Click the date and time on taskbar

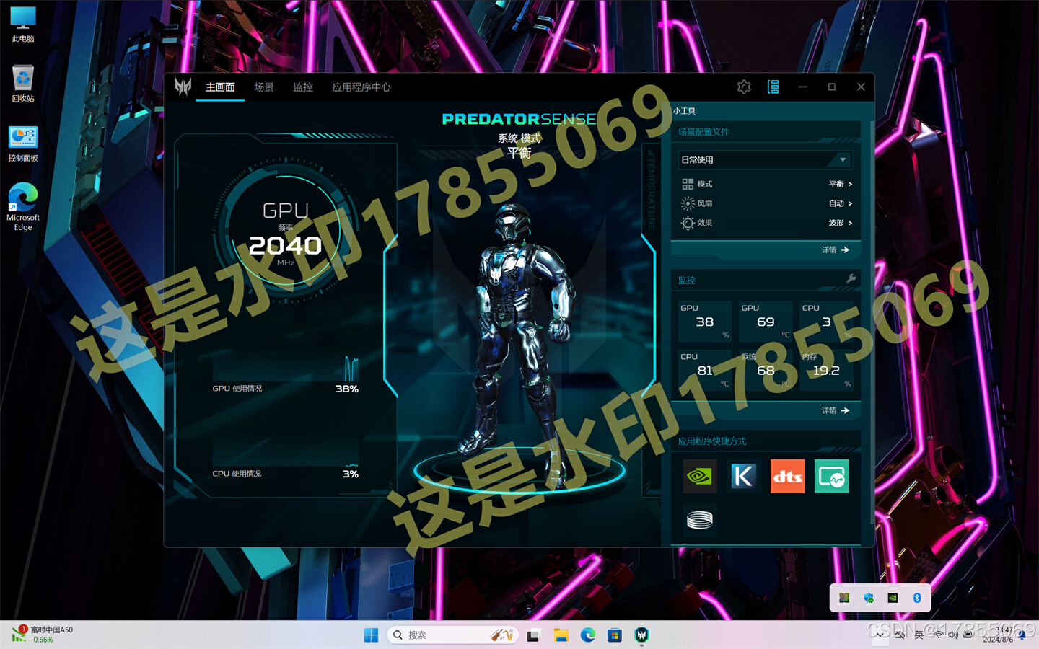(x=999, y=635)
